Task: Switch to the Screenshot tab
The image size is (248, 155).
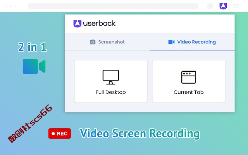Action: click(x=107, y=42)
